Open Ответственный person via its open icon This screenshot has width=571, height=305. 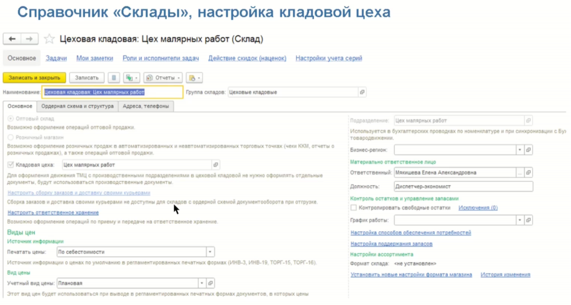[529, 172]
